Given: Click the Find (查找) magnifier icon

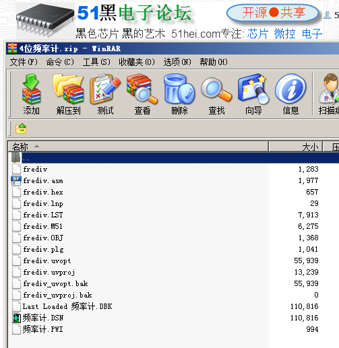Looking at the screenshot, I should [x=216, y=89].
